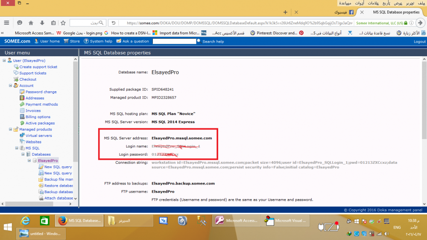Open the Backup database item
This screenshot has width=427, height=240.
[58, 192]
